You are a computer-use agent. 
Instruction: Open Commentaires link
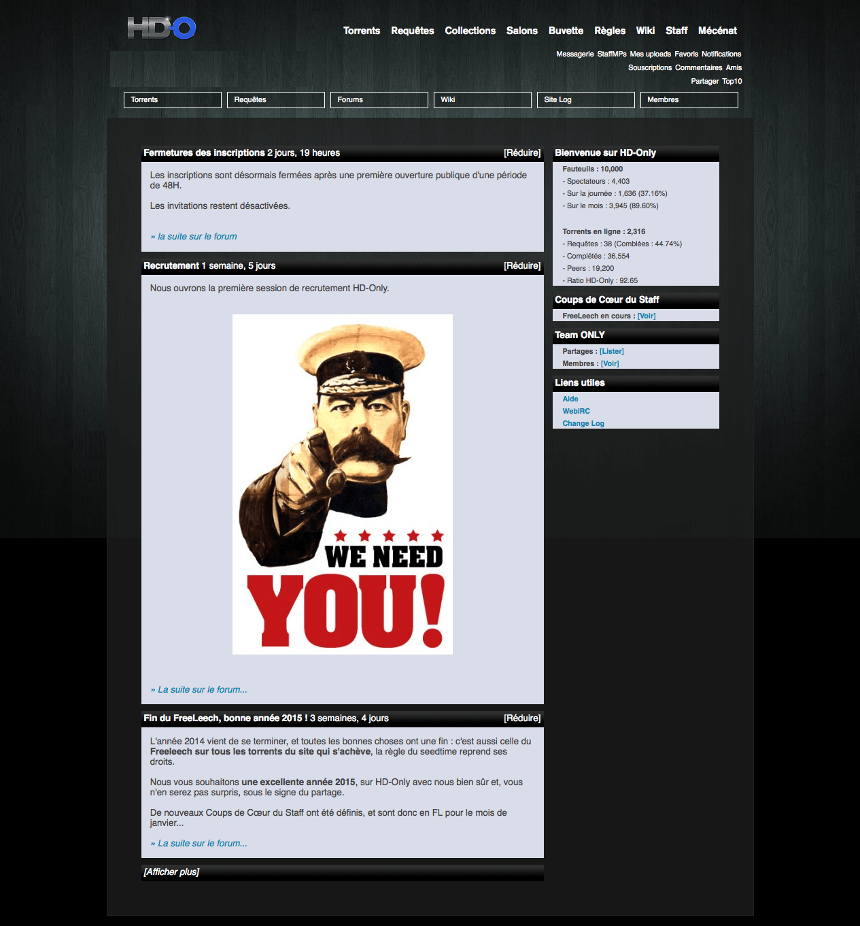click(699, 67)
